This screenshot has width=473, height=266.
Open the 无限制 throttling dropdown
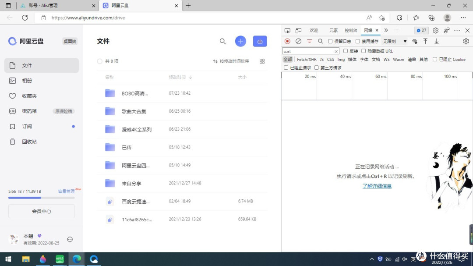[x=394, y=41]
